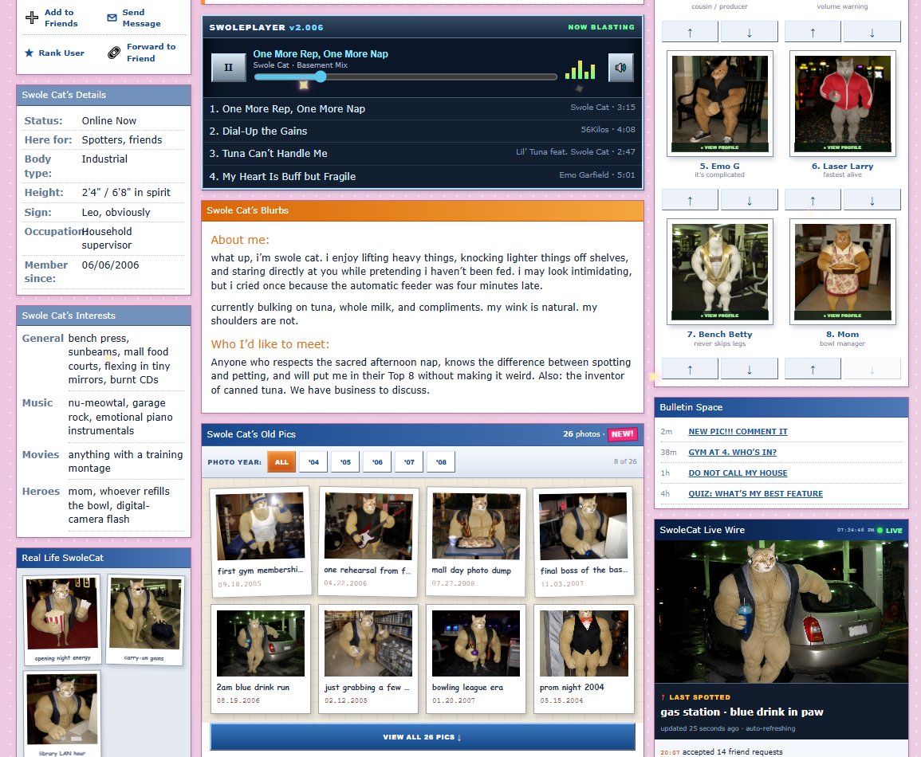Open first gym membership photo
921x757 pixels.
[260, 527]
